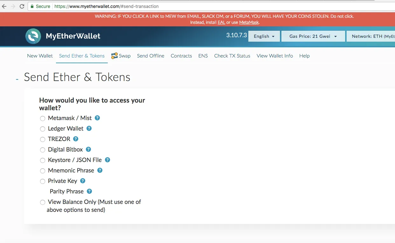Select Ledger Wallet radio button

coord(43,129)
